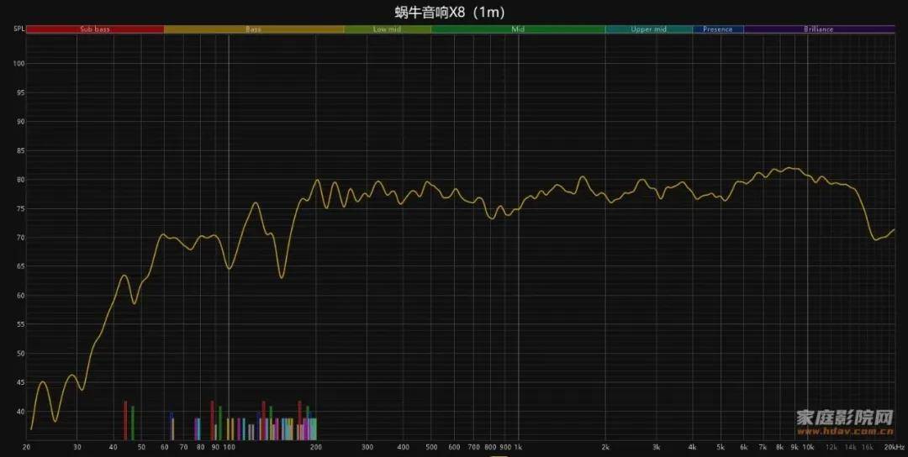Select the Upper mid band label
The width and height of the screenshot is (908, 457).
(x=648, y=29)
